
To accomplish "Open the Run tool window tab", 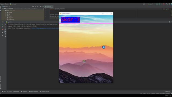I will pyautogui.click(x=4, y=92).
